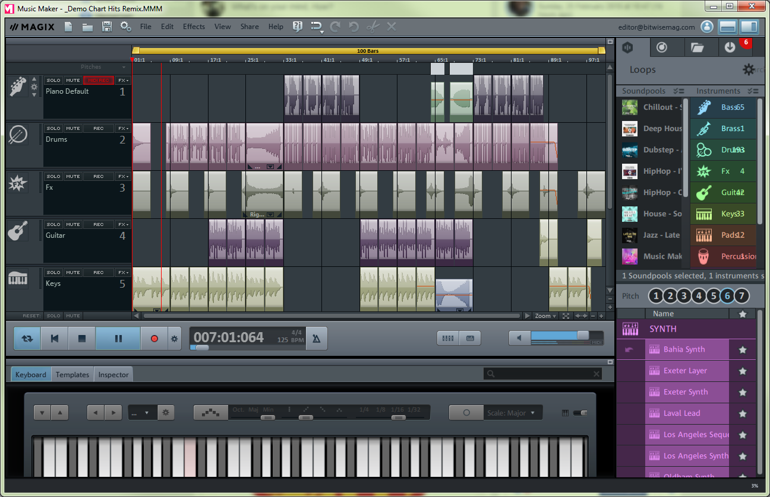770x497 pixels.
Task: Mute the Drums track
Action: tap(72, 128)
